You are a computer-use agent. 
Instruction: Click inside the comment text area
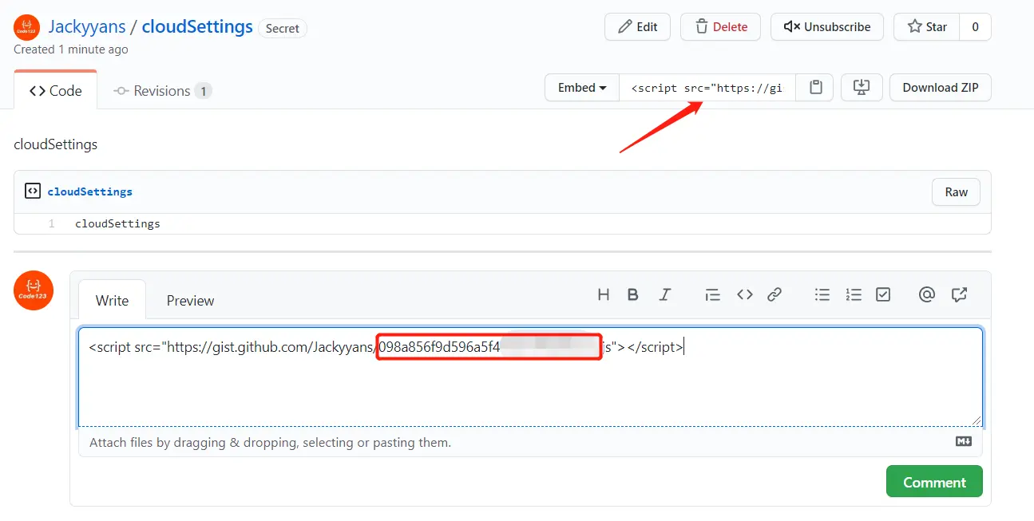coord(530,377)
